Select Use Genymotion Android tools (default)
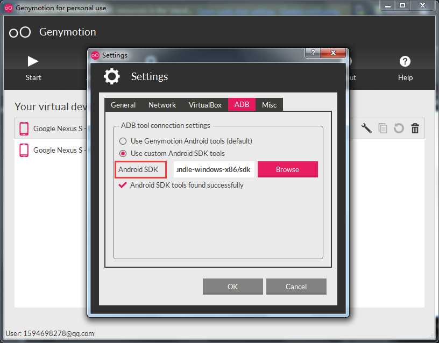 pos(186,141)
